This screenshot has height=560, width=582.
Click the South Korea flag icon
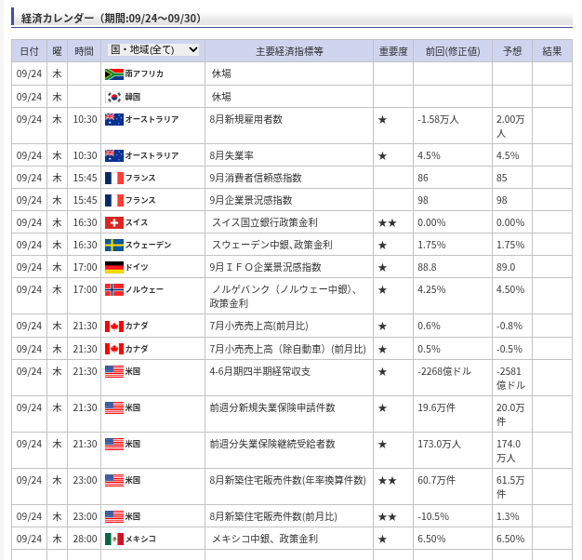coord(114,98)
